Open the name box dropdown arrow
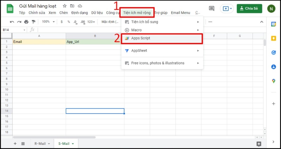This screenshot has height=149, width=281. [x=24, y=30]
